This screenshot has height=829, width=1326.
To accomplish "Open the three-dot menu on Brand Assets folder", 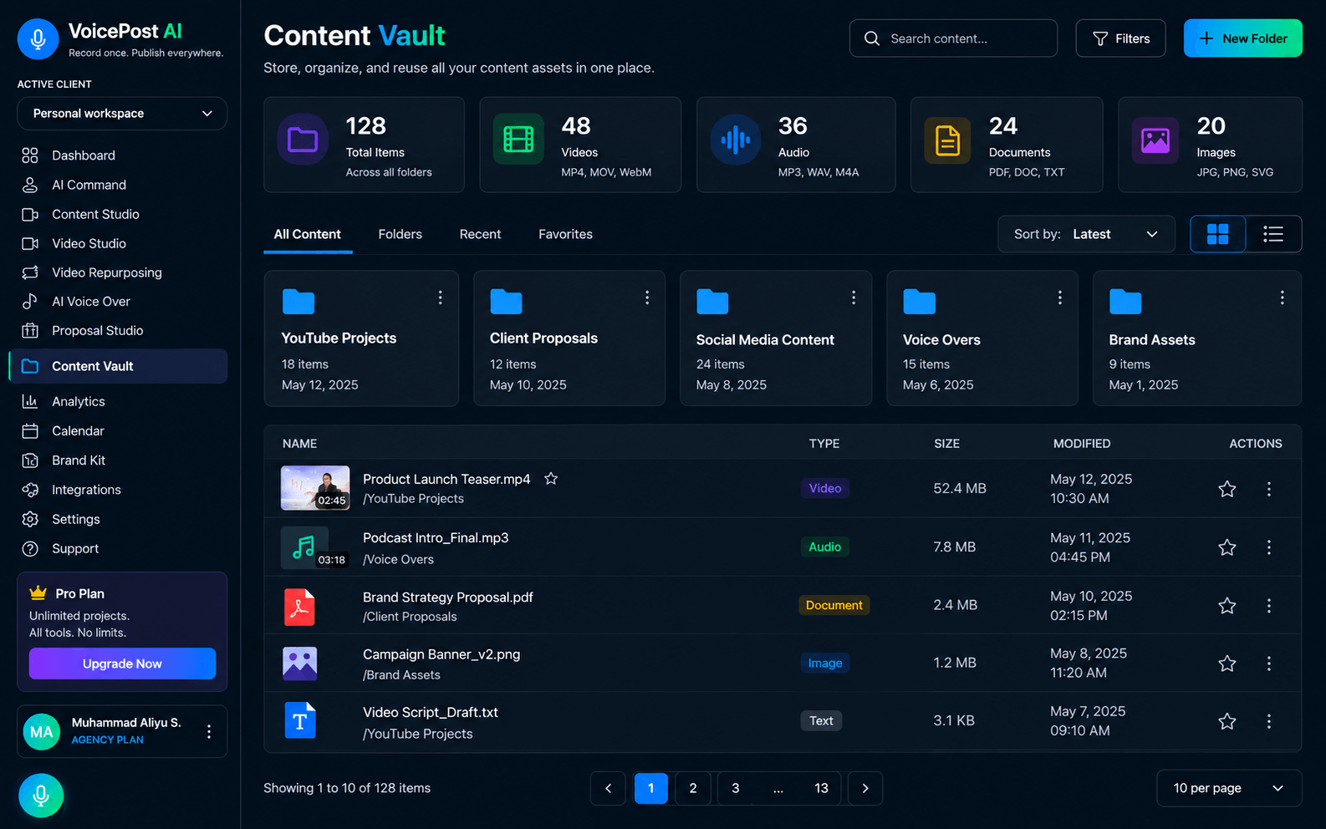I will tap(1283, 298).
